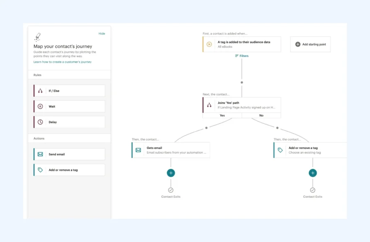Click the branch icon on Joins 'Yes' path card
This screenshot has width=370, height=242.
(x=209, y=105)
